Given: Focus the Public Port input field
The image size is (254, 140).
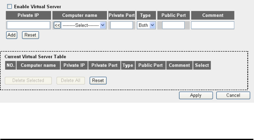Looking at the screenshot, I should click(x=173, y=25).
